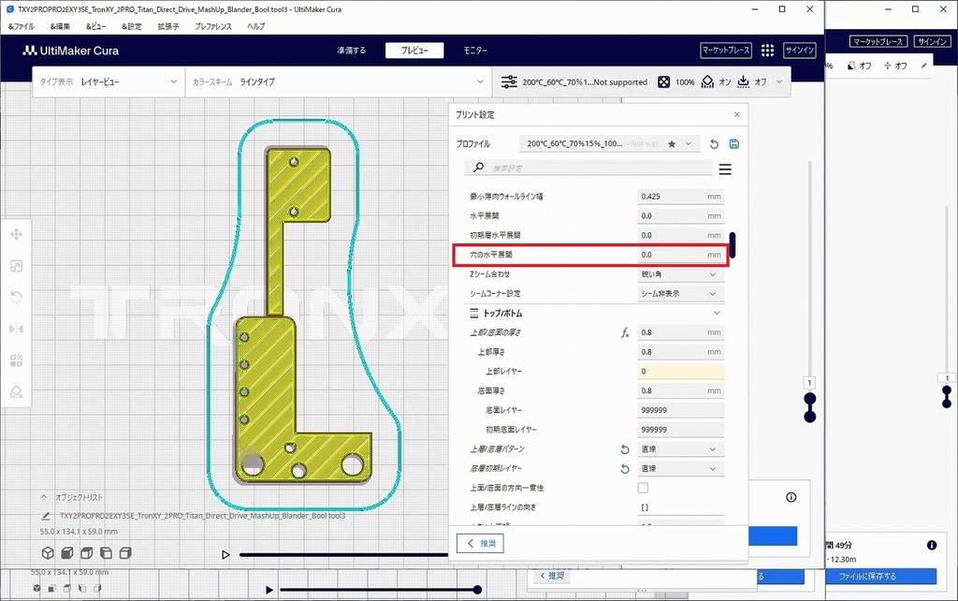The height and width of the screenshot is (601, 958).
Task: Click the upper layer slider handle
Action: 809,399
